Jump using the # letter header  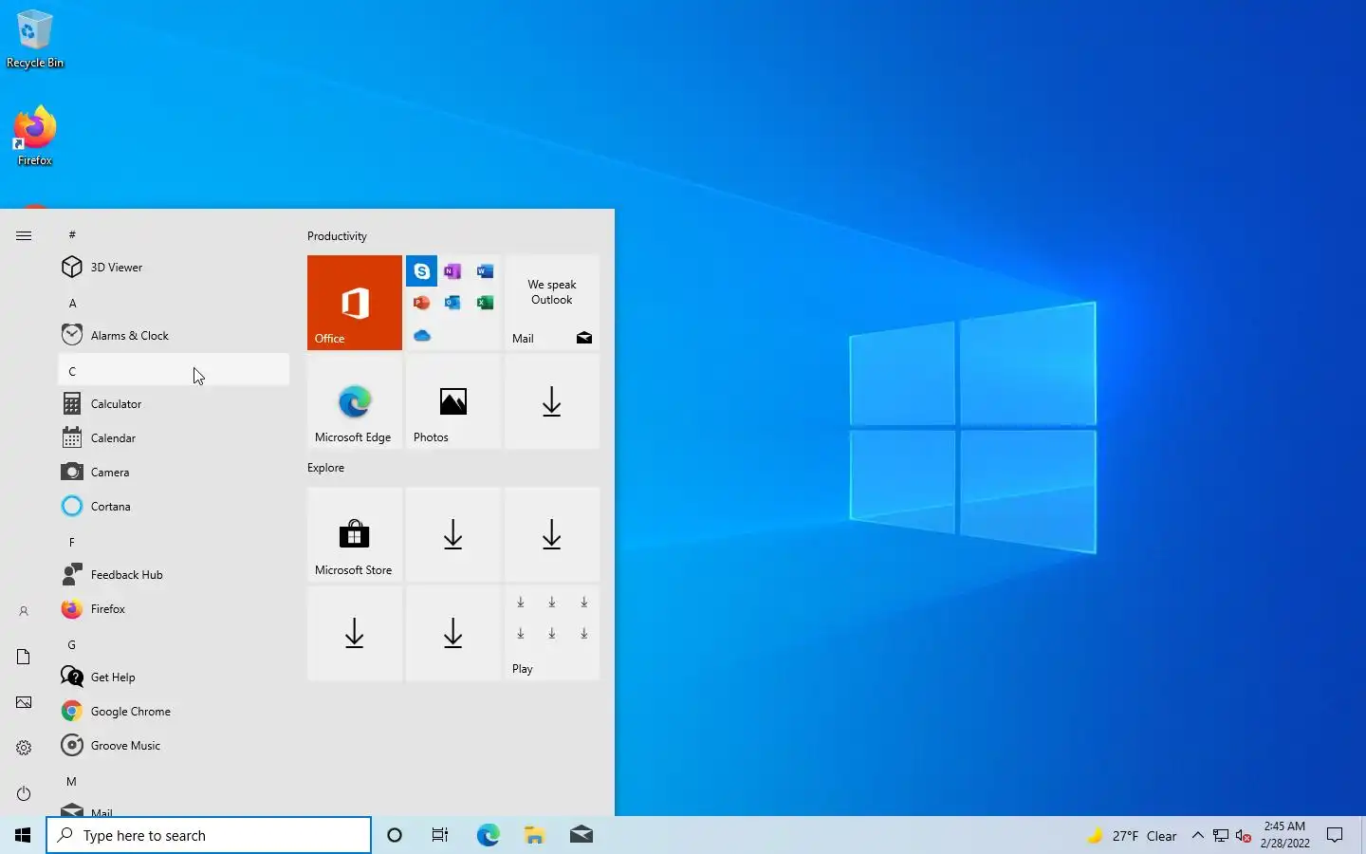coord(174,234)
